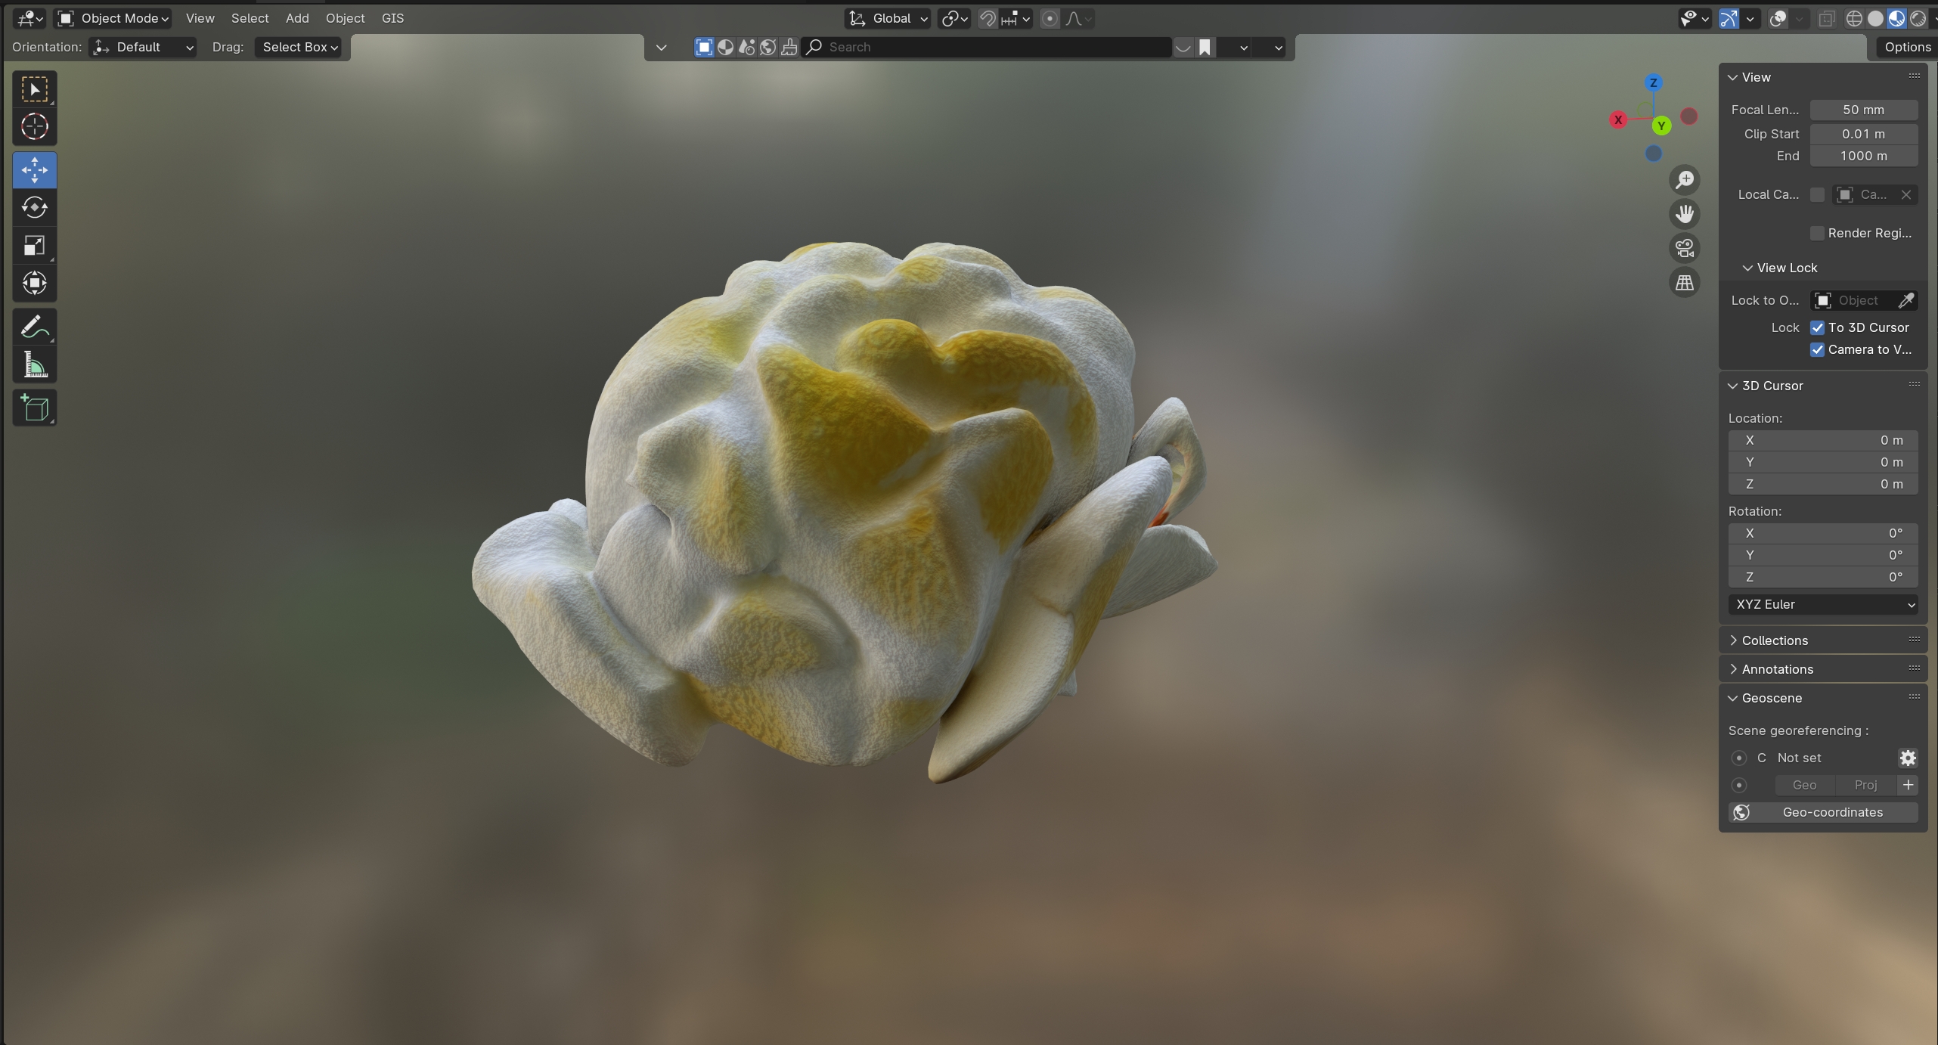Viewport: 1938px width, 1045px height.
Task: Expand the Collections panel
Action: coord(1774,640)
